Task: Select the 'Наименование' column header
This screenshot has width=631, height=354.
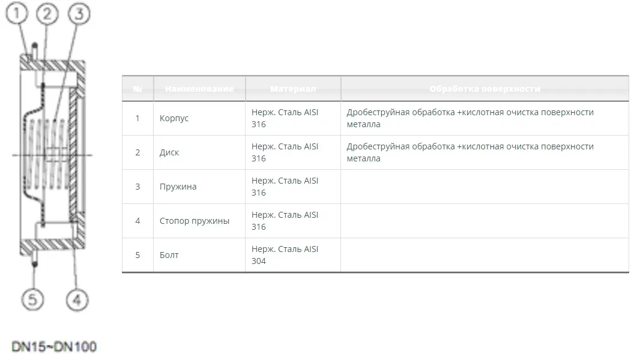Action: 199,89
